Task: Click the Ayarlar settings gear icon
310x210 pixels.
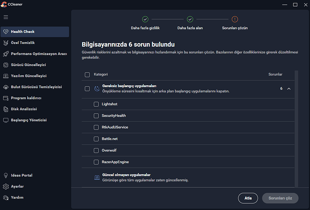Action: pos(6,186)
